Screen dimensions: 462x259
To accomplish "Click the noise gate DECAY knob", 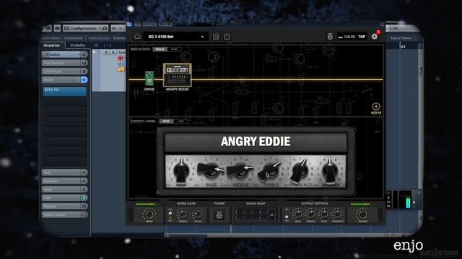I will 198,214.
